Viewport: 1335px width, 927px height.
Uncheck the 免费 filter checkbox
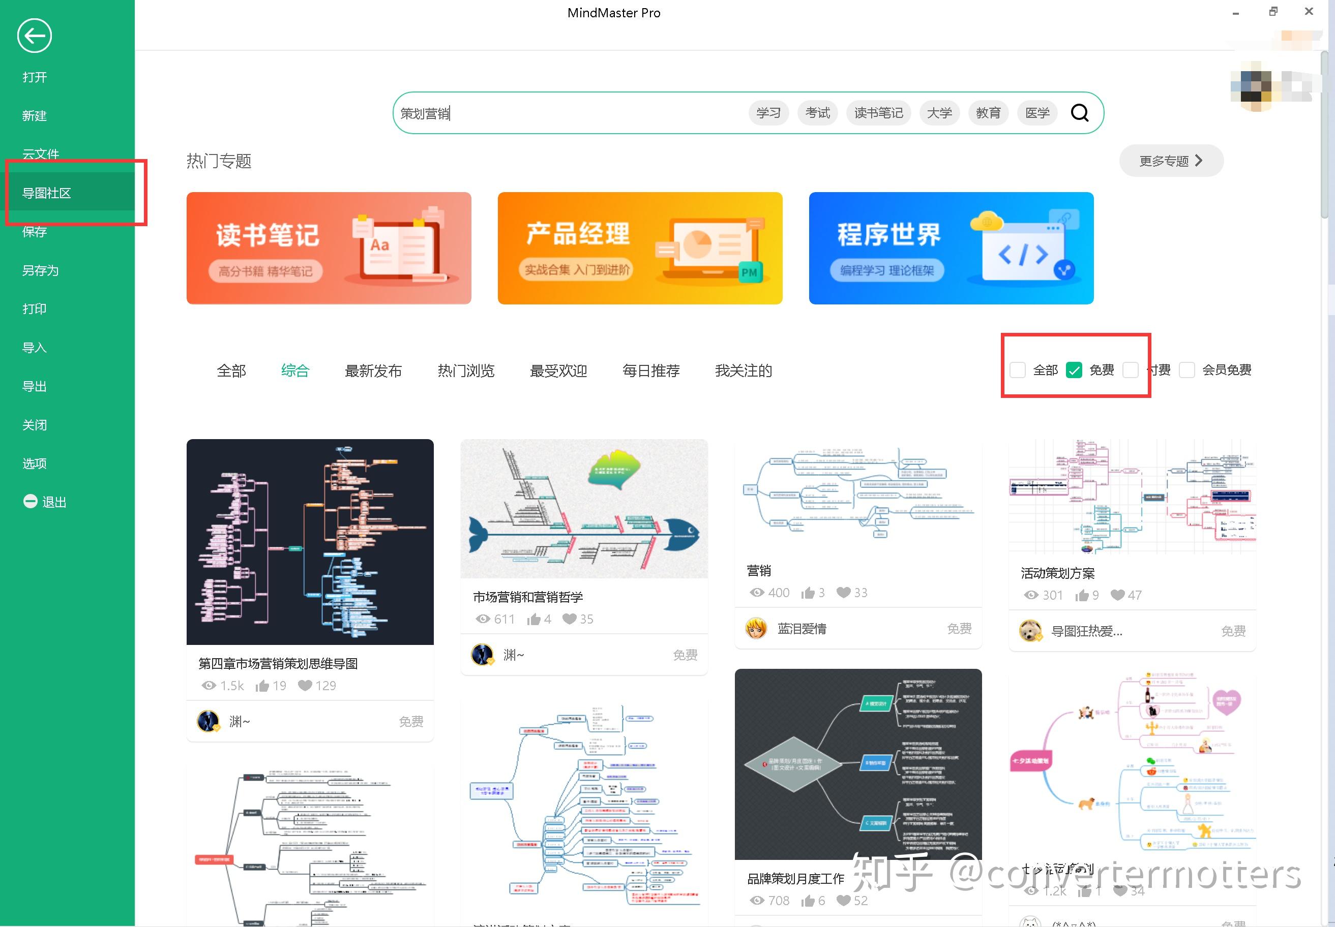click(1074, 370)
